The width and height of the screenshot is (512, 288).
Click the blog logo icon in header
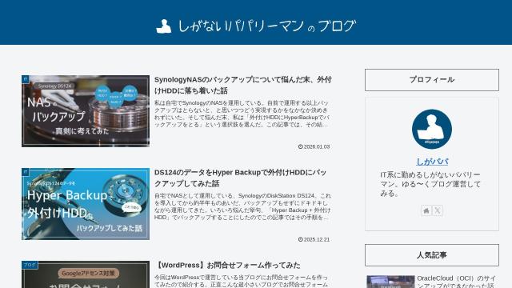[x=164, y=26]
